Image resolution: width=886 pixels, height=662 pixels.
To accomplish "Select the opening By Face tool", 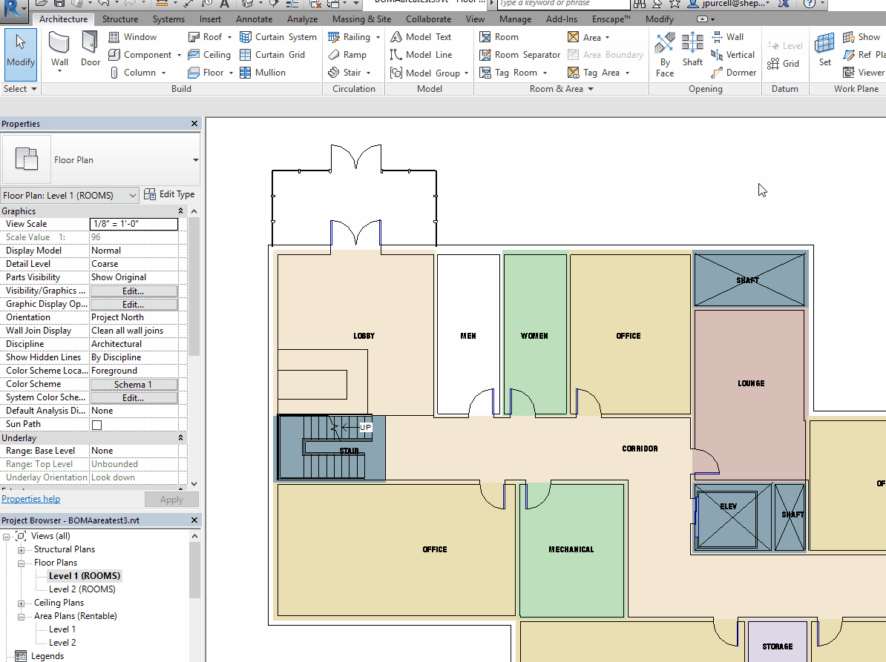I will click(665, 55).
